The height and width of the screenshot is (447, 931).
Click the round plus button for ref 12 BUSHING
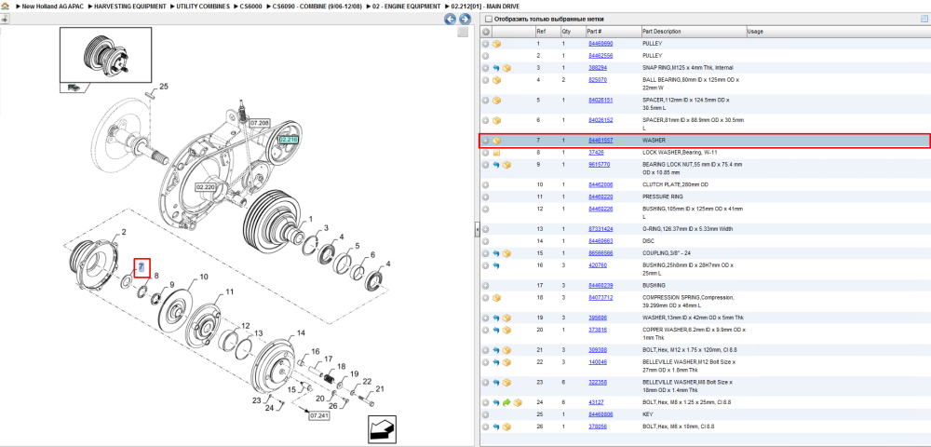click(x=486, y=209)
